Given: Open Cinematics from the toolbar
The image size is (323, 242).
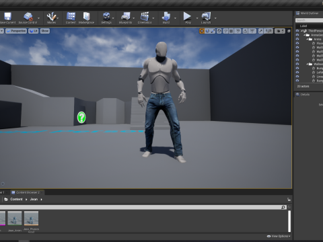Looking at the screenshot, I should [x=145, y=18].
